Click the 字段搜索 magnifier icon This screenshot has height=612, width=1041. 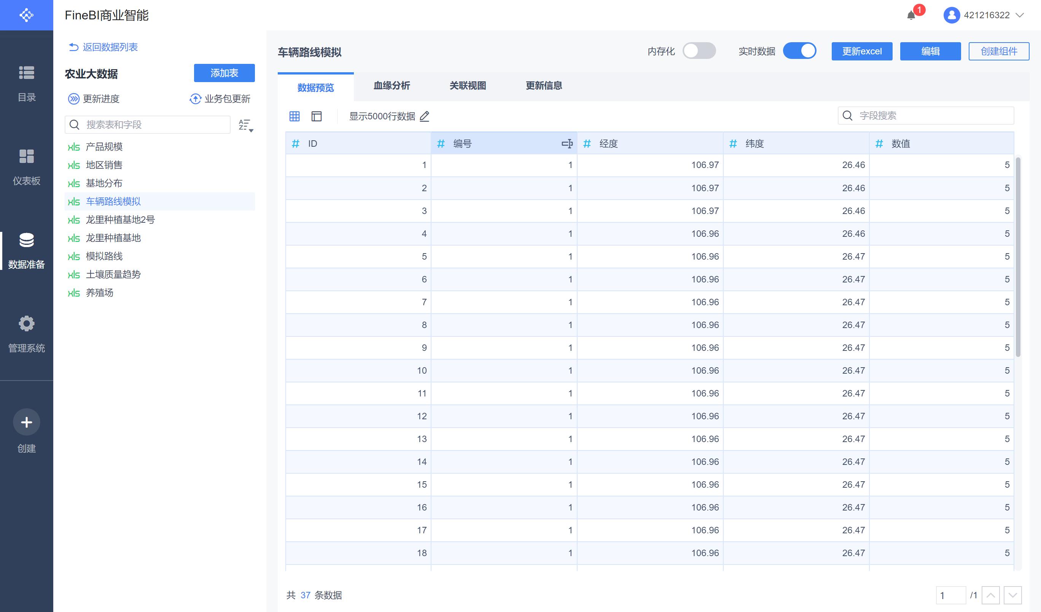pos(847,116)
